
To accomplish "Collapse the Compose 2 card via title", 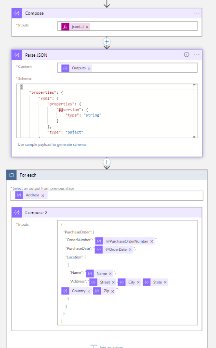I will coord(36,213).
